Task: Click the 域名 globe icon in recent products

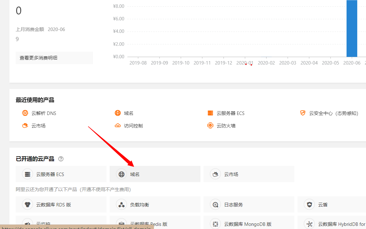Action: (x=117, y=113)
